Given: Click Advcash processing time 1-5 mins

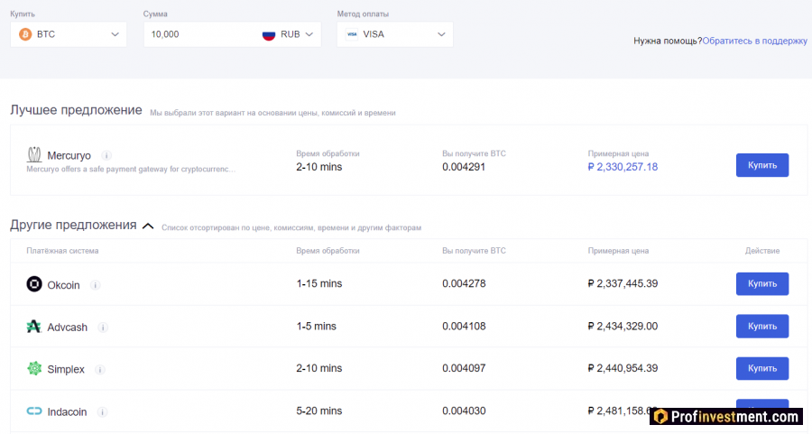Looking at the screenshot, I should (x=317, y=327).
